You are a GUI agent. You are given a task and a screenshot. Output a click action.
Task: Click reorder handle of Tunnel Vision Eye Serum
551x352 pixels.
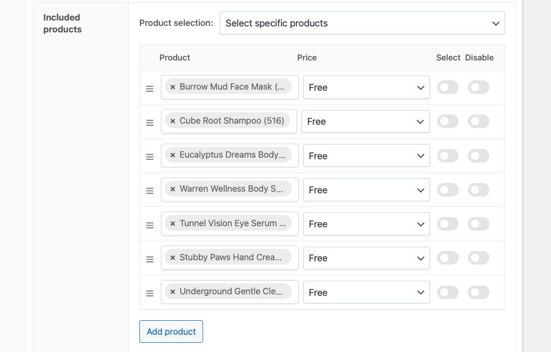150,225
